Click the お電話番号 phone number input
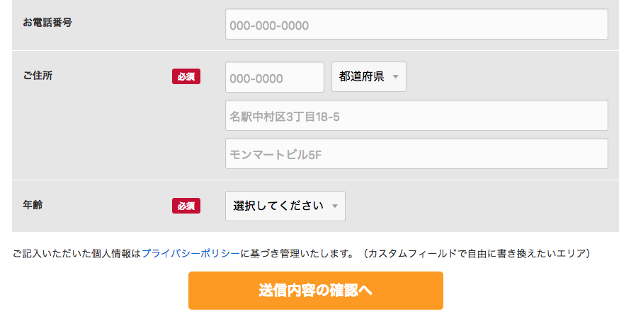The image size is (631, 321). tap(416, 25)
